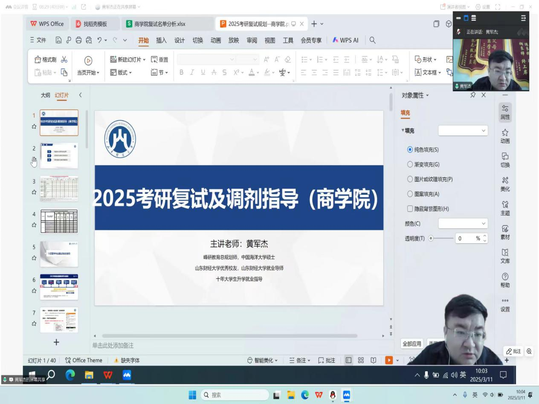Click orange slideshow play button in status bar
539x404 pixels.
389,360
